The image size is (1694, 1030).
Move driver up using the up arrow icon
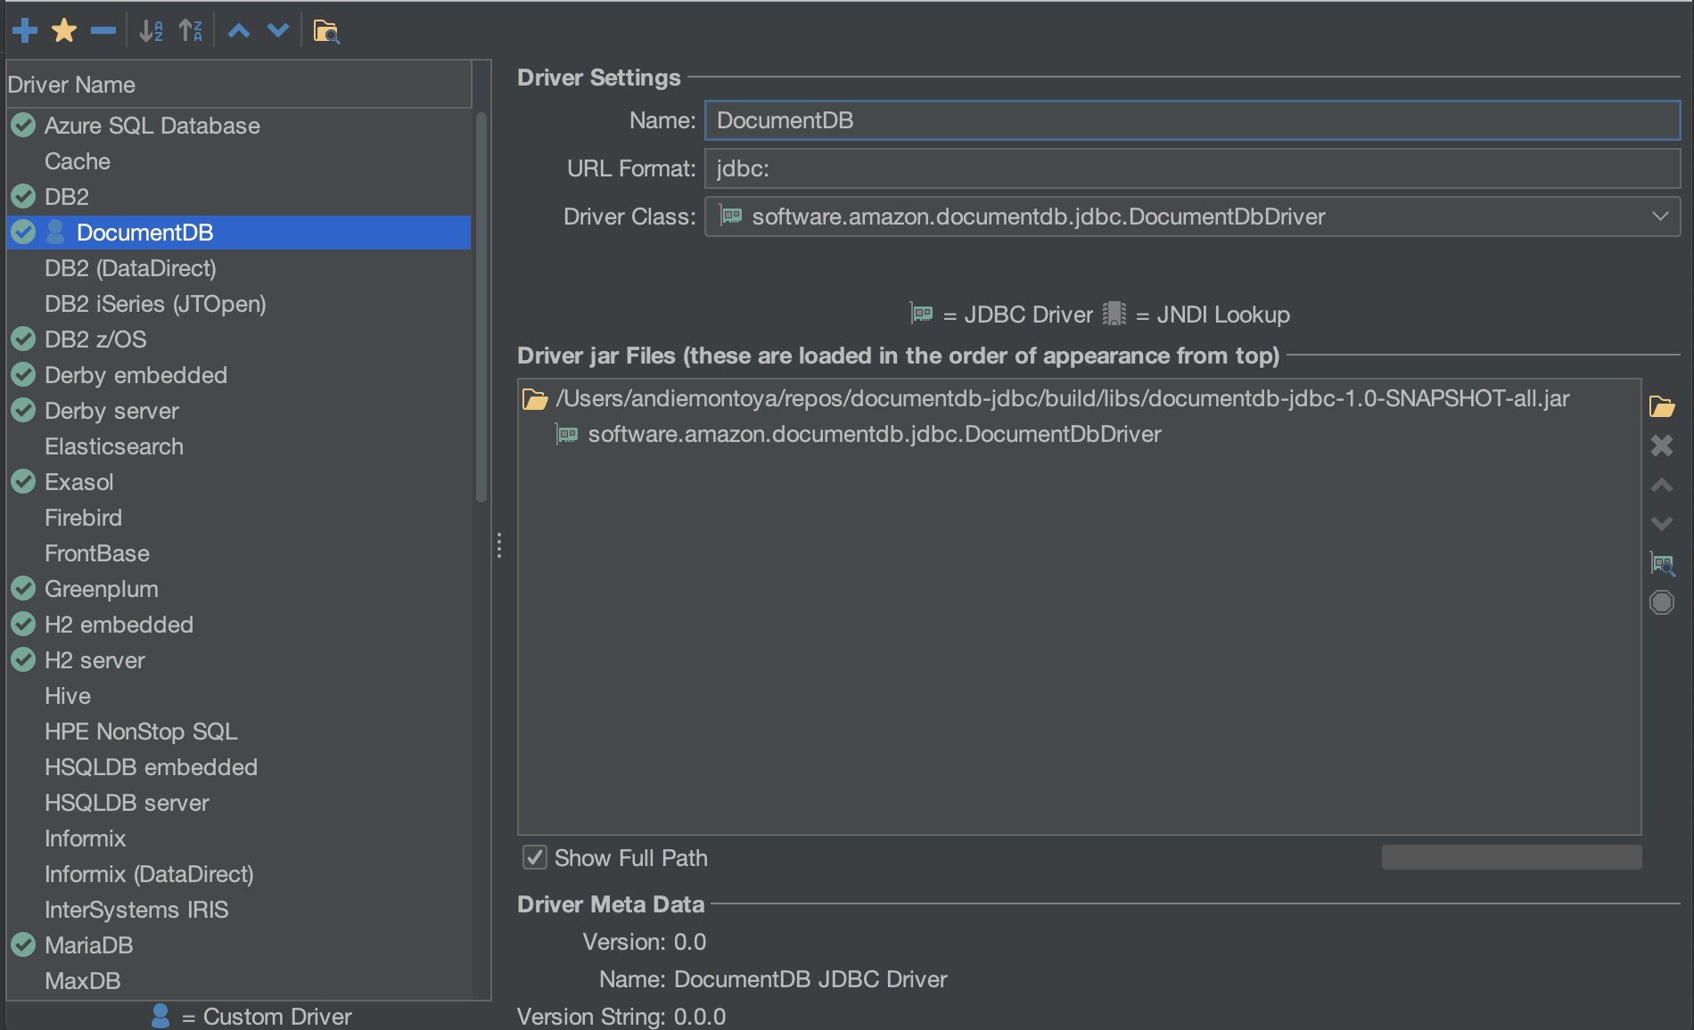[x=237, y=29]
